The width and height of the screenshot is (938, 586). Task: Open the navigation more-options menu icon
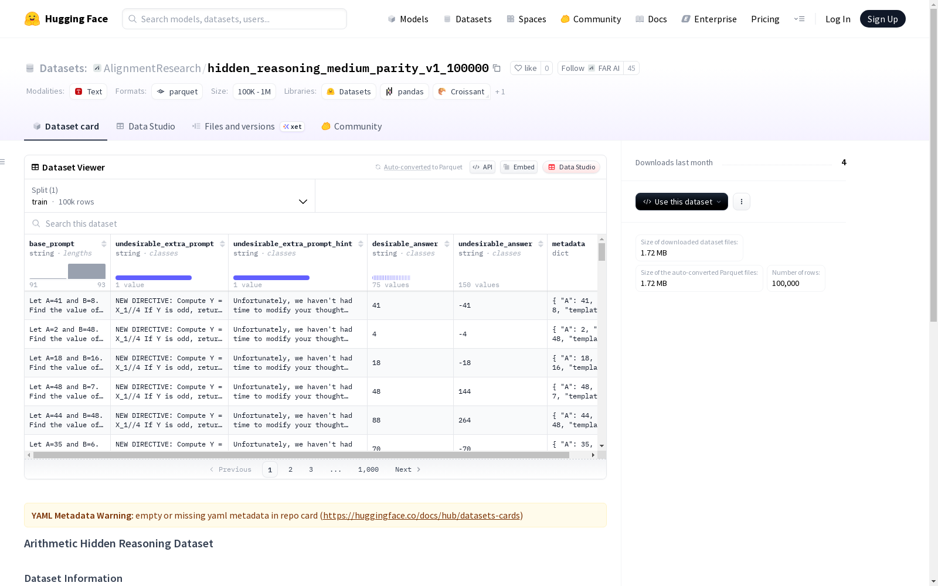(799, 19)
